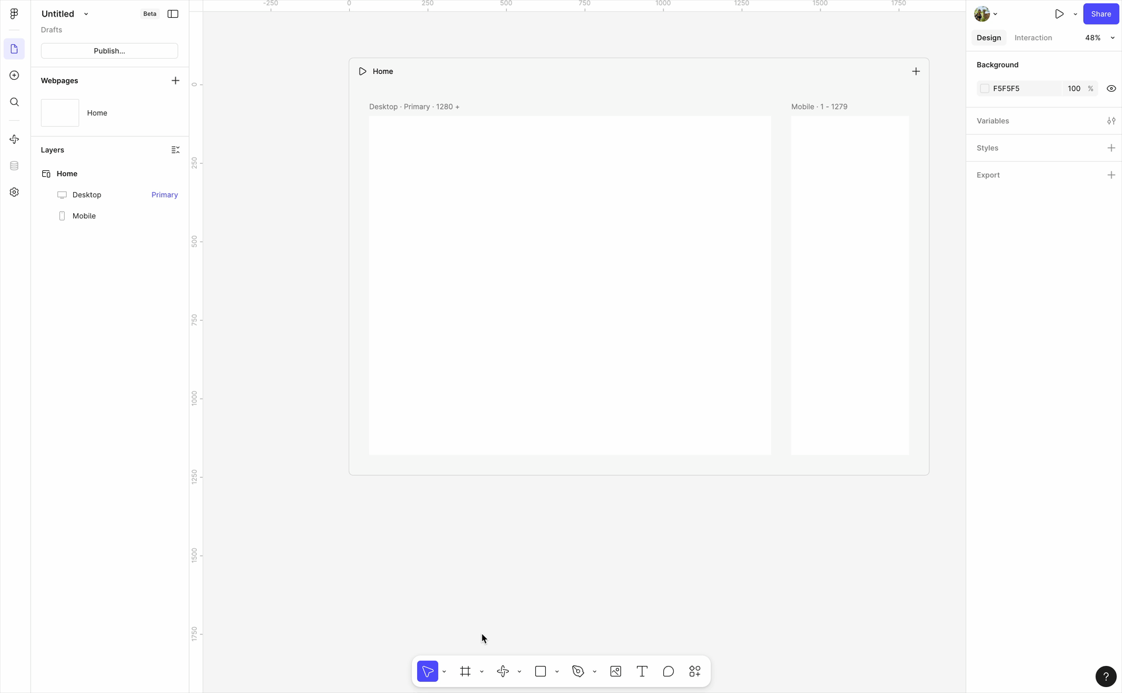The image size is (1122, 693).
Task: Click the Publish button
Action: pos(110,51)
